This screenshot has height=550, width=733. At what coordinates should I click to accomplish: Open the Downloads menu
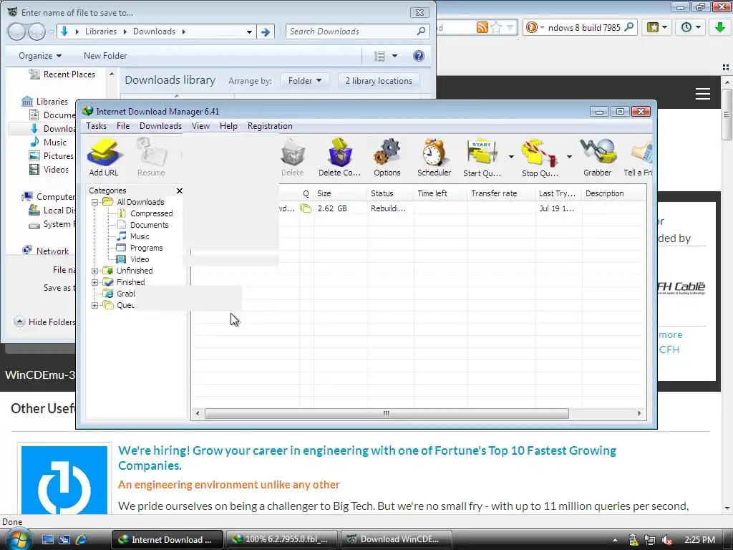160,126
